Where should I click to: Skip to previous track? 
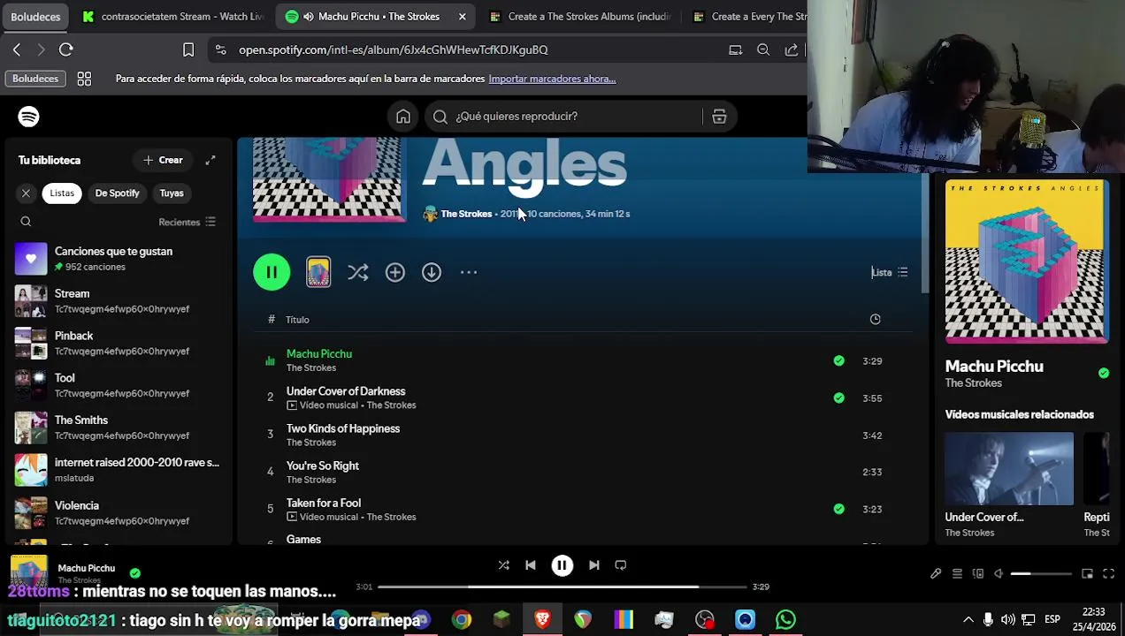click(531, 565)
